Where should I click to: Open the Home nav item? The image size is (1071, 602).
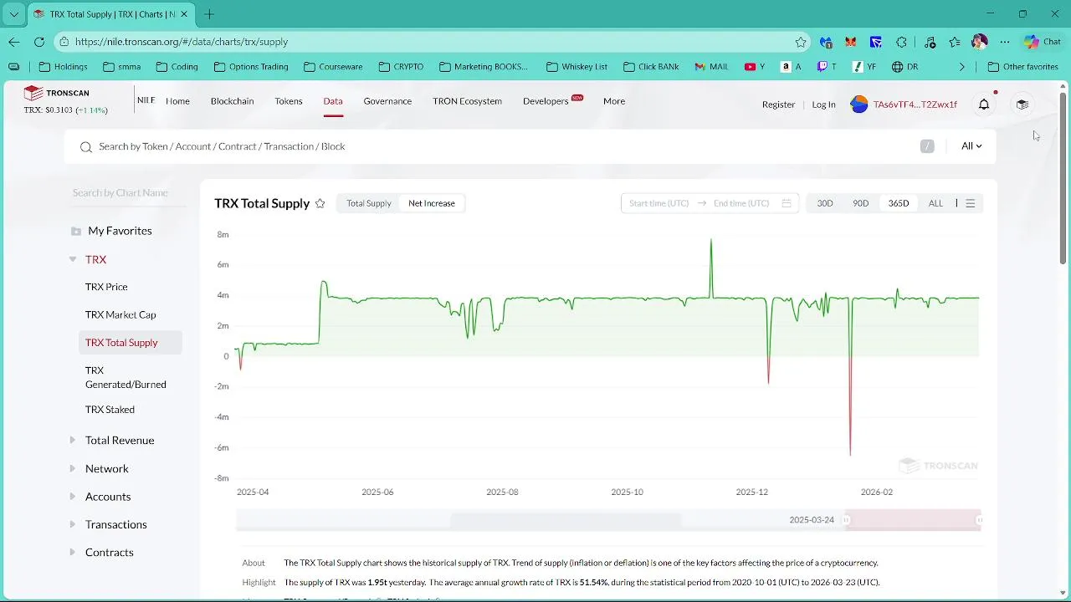[x=177, y=101]
